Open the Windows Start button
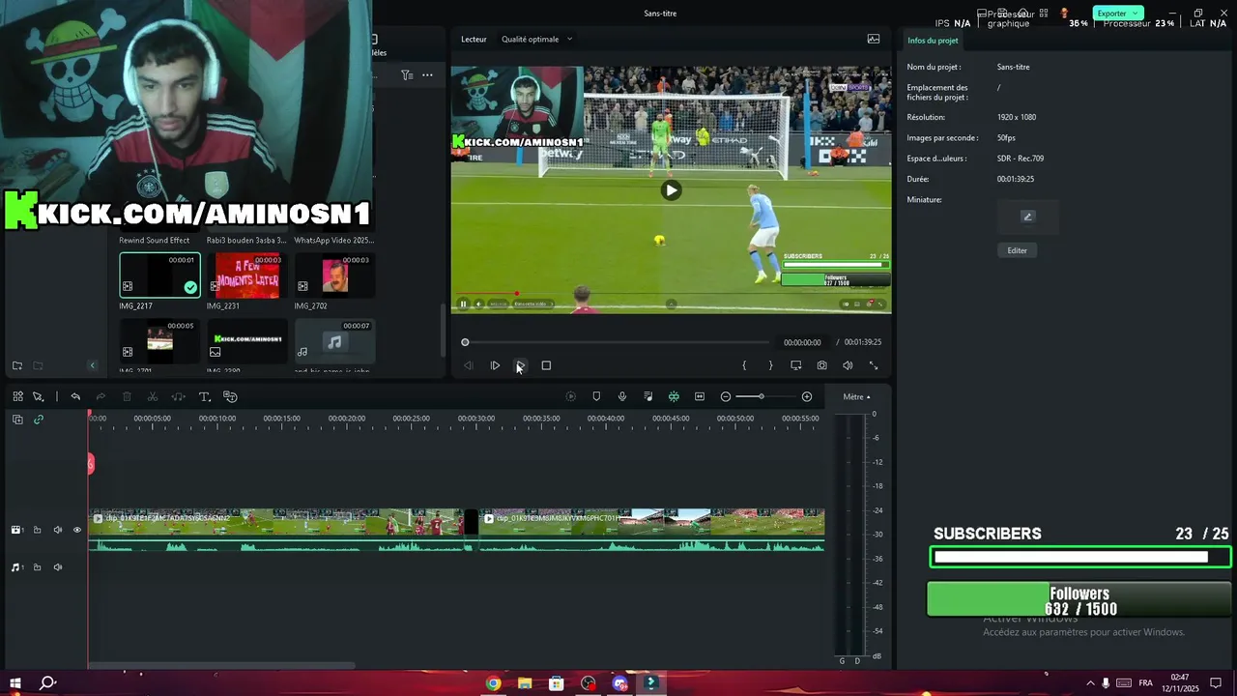 [15, 683]
